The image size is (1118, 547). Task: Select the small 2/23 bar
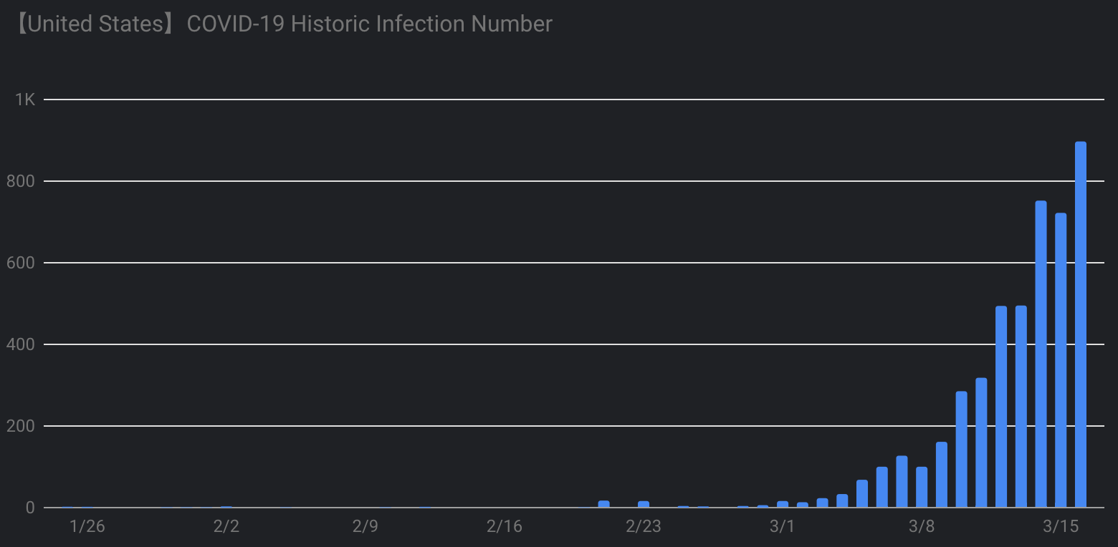tap(644, 504)
